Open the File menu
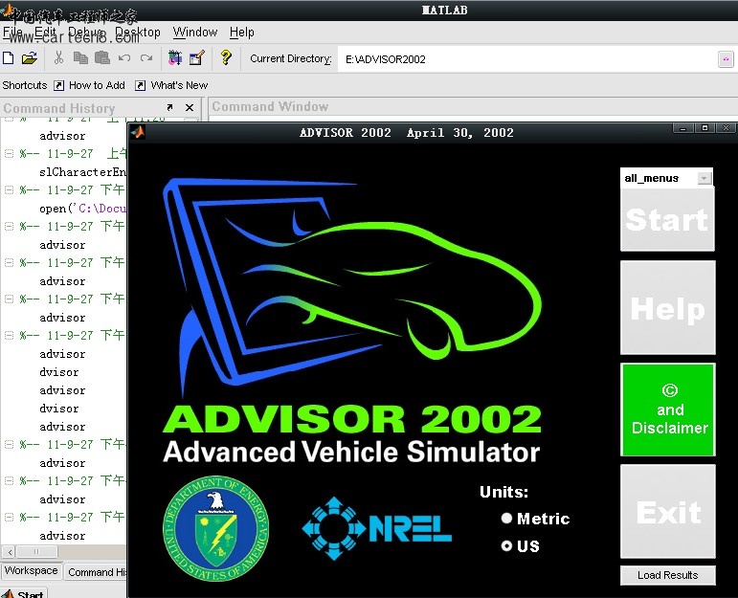This screenshot has height=598, width=738. pyautogui.click(x=12, y=32)
